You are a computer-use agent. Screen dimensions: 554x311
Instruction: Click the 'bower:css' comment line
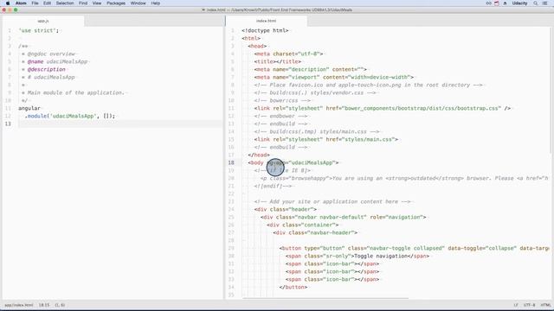click(x=282, y=100)
